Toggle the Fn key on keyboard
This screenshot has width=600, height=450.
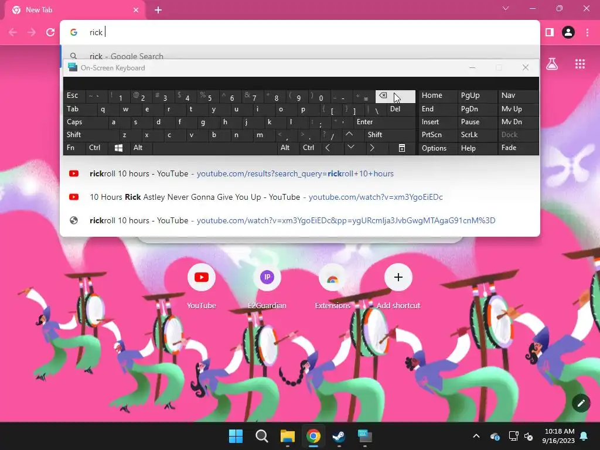(74, 148)
